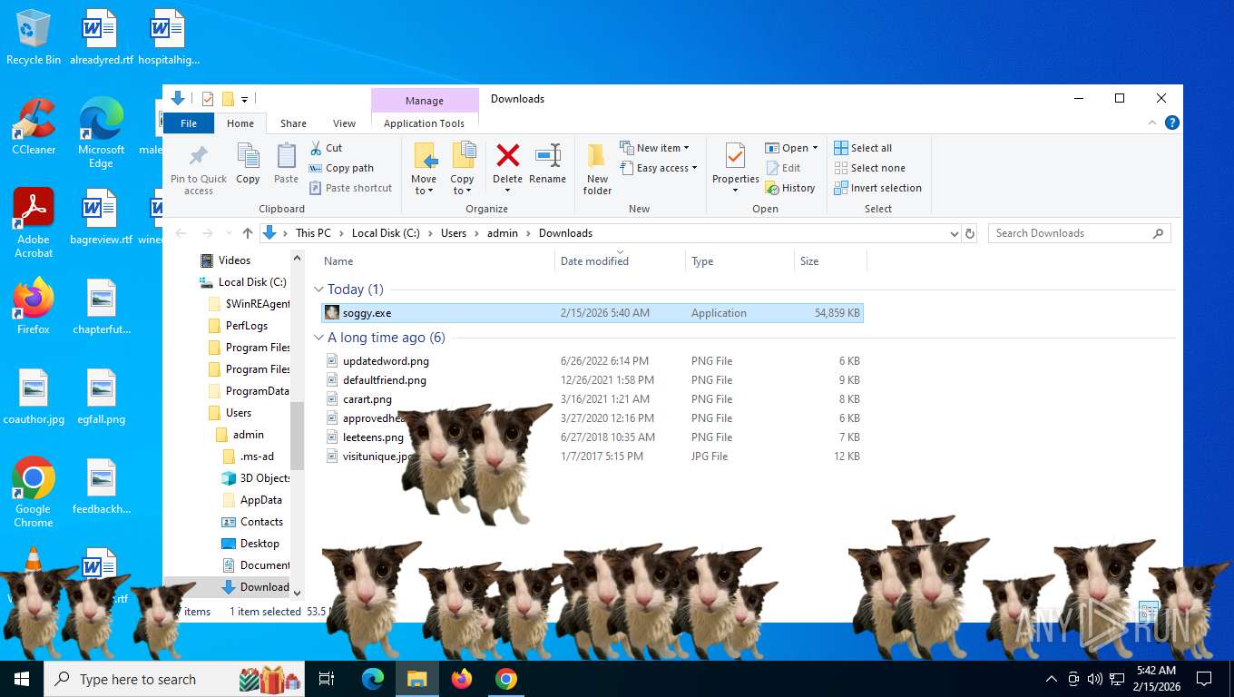The height and width of the screenshot is (697, 1234).
Task: Open the File menu tab
Action: pyautogui.click(x=189, y=123)
